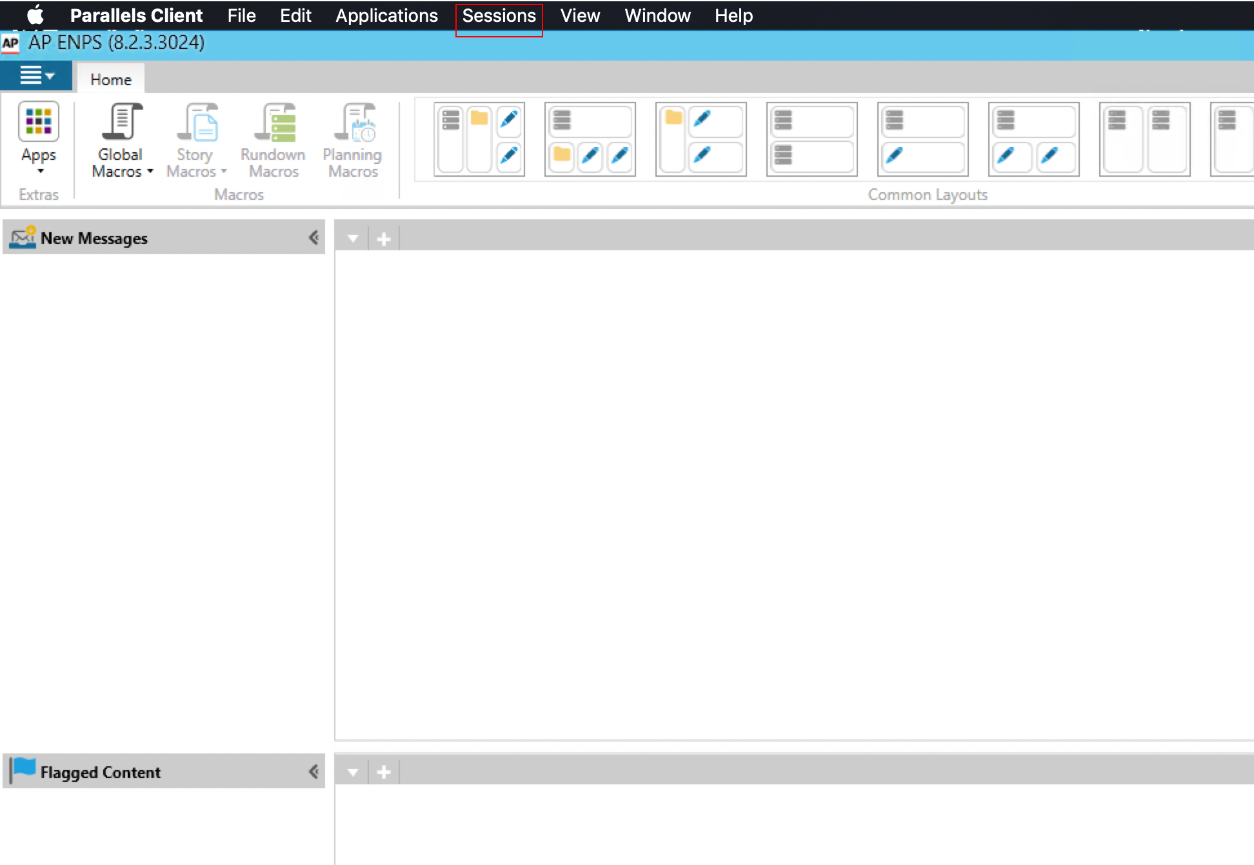Choose seventh layout with two side-by-side lists

pyautogui.click(x=1145, y=139)
